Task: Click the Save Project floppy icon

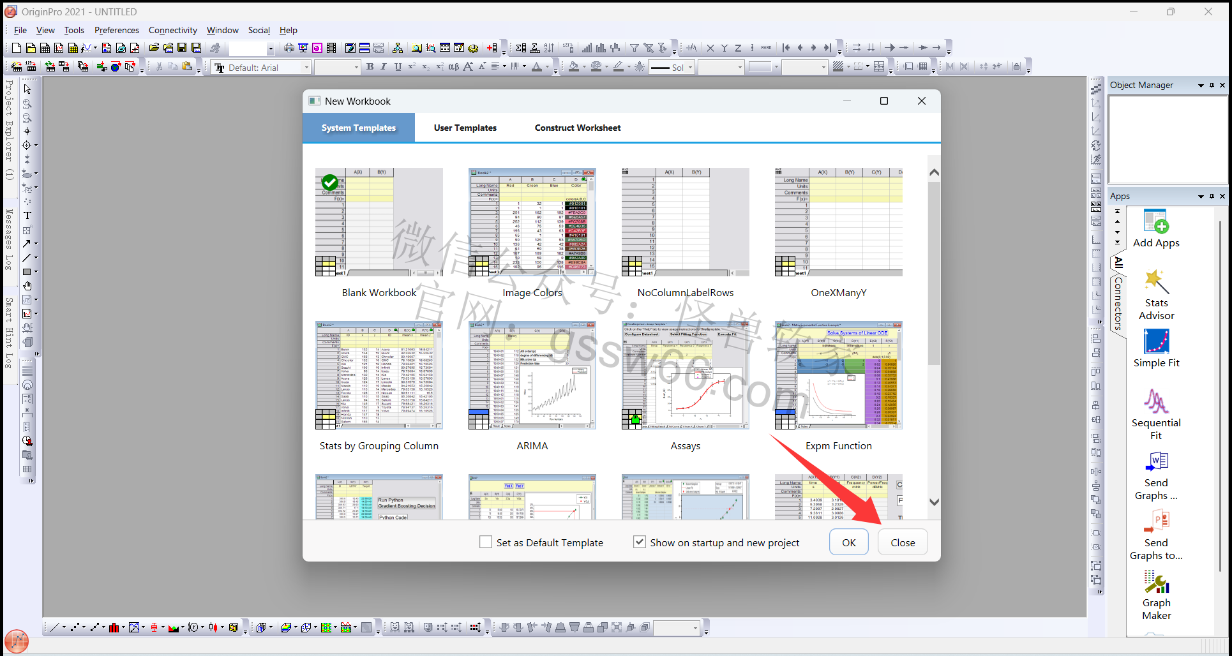Action: (182, 48)
